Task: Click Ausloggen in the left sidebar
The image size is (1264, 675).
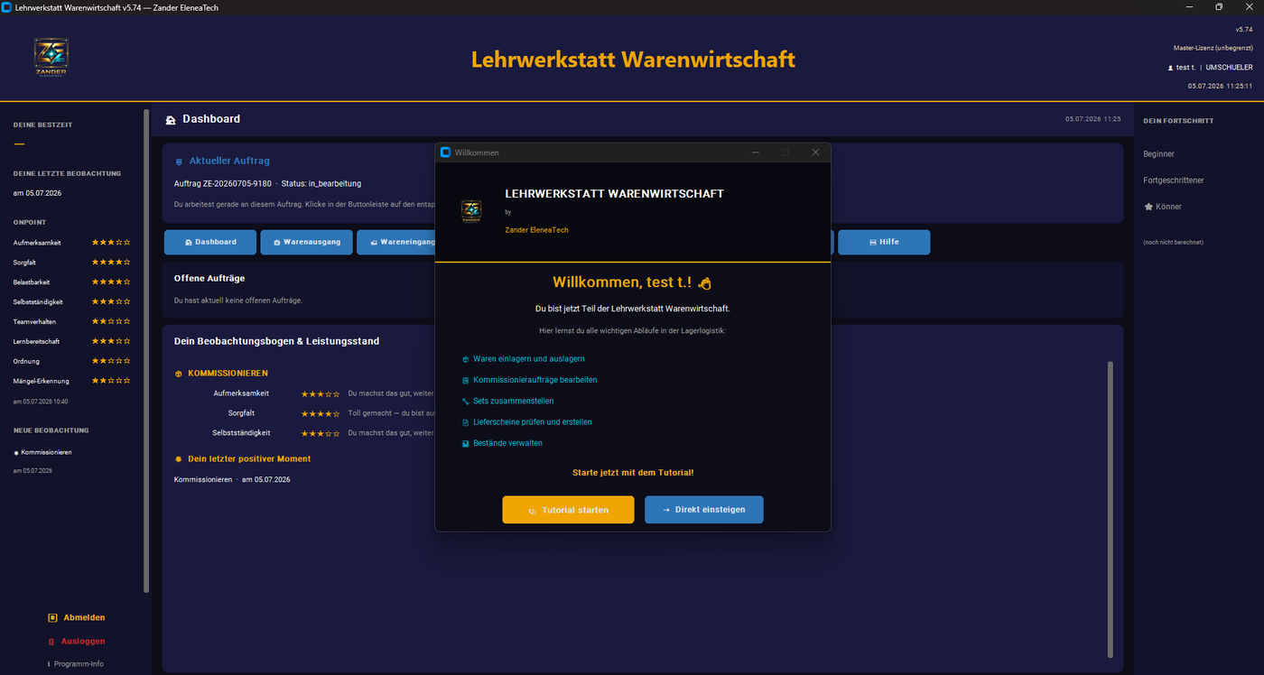Action: (76, 642)
